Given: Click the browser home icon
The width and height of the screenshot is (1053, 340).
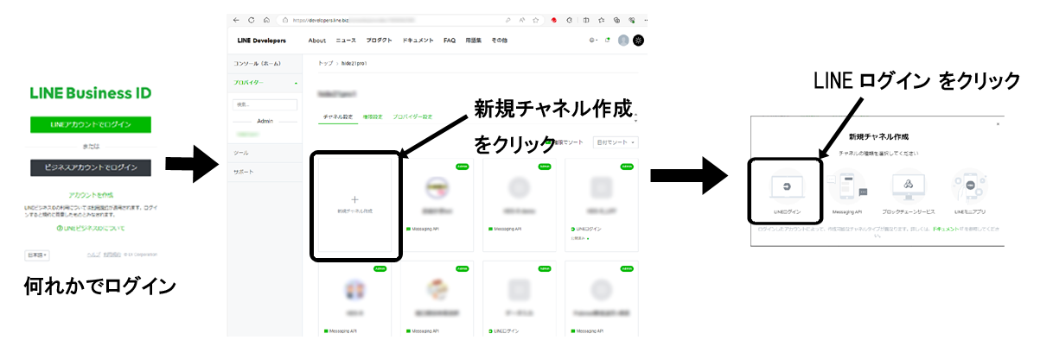Looking at the screenshot, I should click(266, 19).
